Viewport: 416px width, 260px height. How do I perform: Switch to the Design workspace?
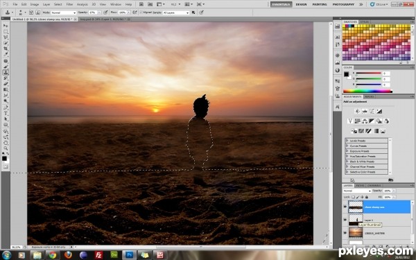click(x=301, y=5)
